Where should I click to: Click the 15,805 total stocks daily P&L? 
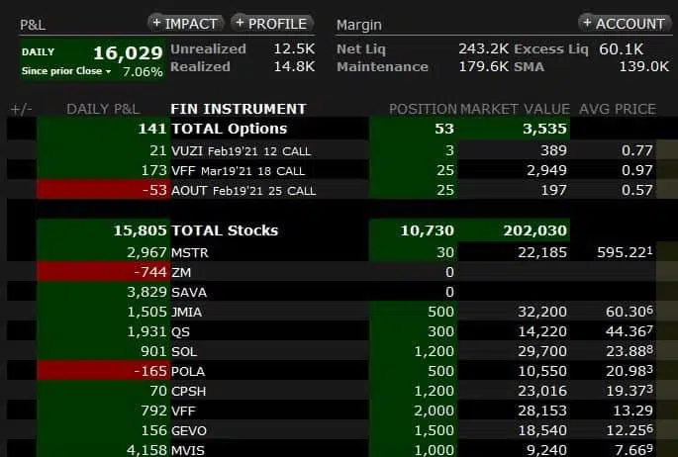[140, 230]
